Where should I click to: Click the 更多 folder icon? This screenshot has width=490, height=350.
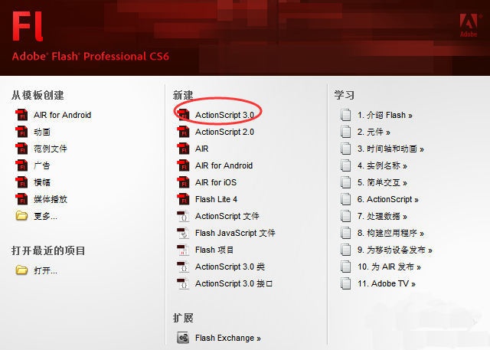(x=21, y=216)
